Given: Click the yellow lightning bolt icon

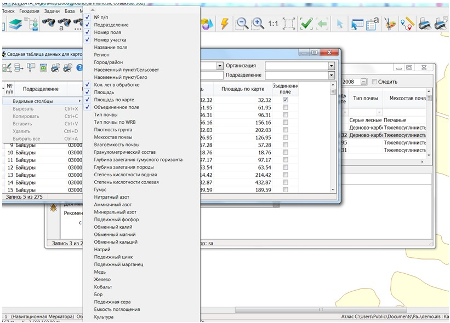Looking at the screenshot, I should coord(224,24).
